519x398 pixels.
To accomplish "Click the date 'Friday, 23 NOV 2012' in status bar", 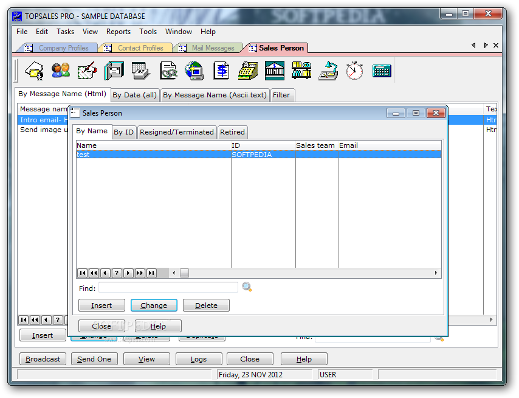I will pos(250,374).
